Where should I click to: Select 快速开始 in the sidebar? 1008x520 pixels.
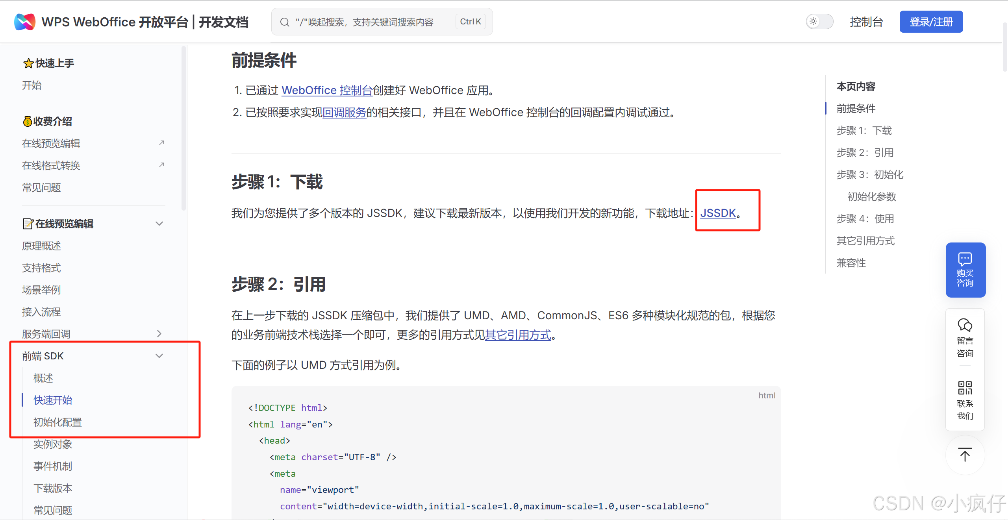[x=53, y=400]
